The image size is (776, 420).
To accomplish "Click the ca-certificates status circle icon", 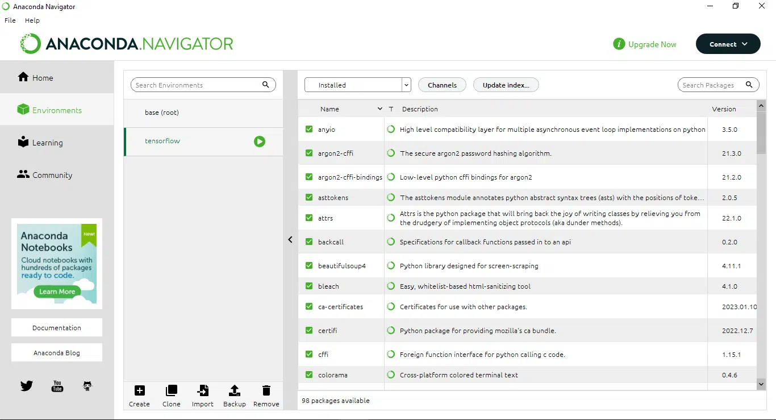I will coord(391,306).
